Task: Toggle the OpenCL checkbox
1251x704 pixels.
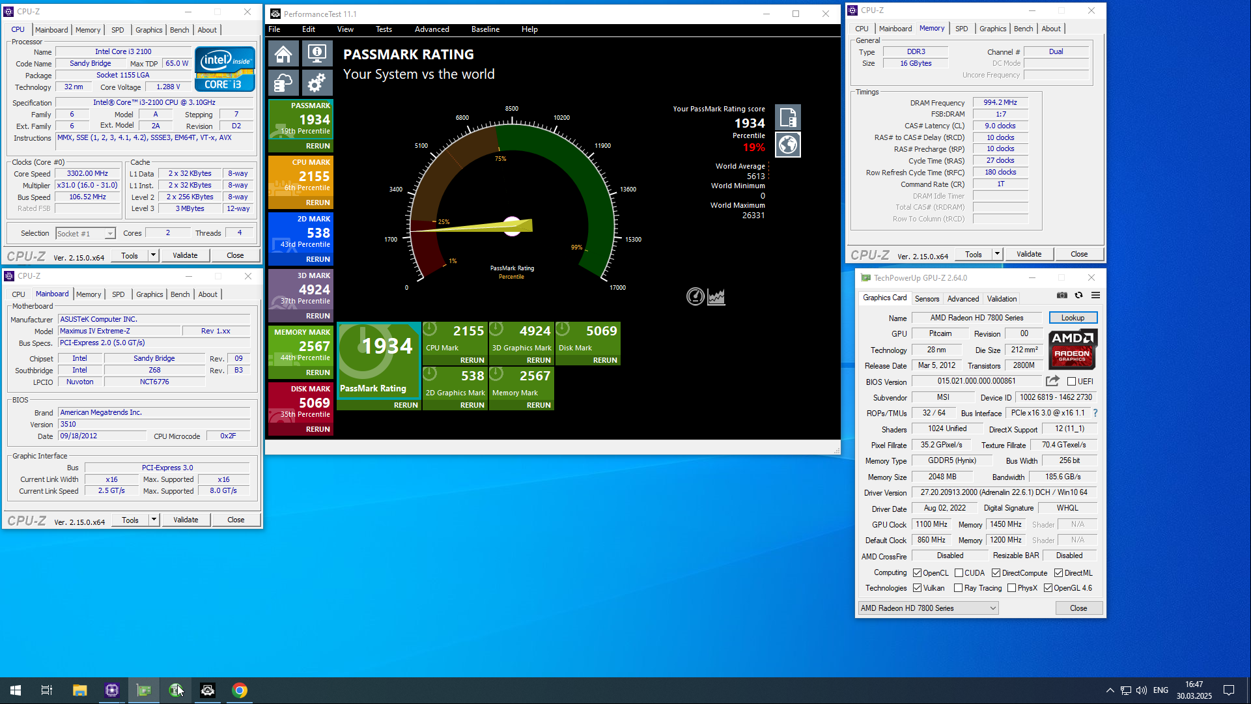Action: click(917, 573)
